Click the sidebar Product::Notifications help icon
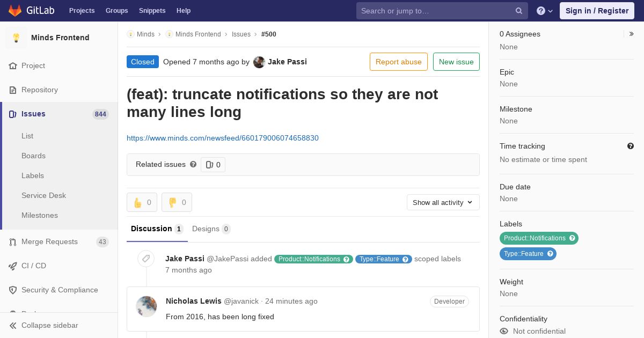644x338 pixels. (572, 238)
